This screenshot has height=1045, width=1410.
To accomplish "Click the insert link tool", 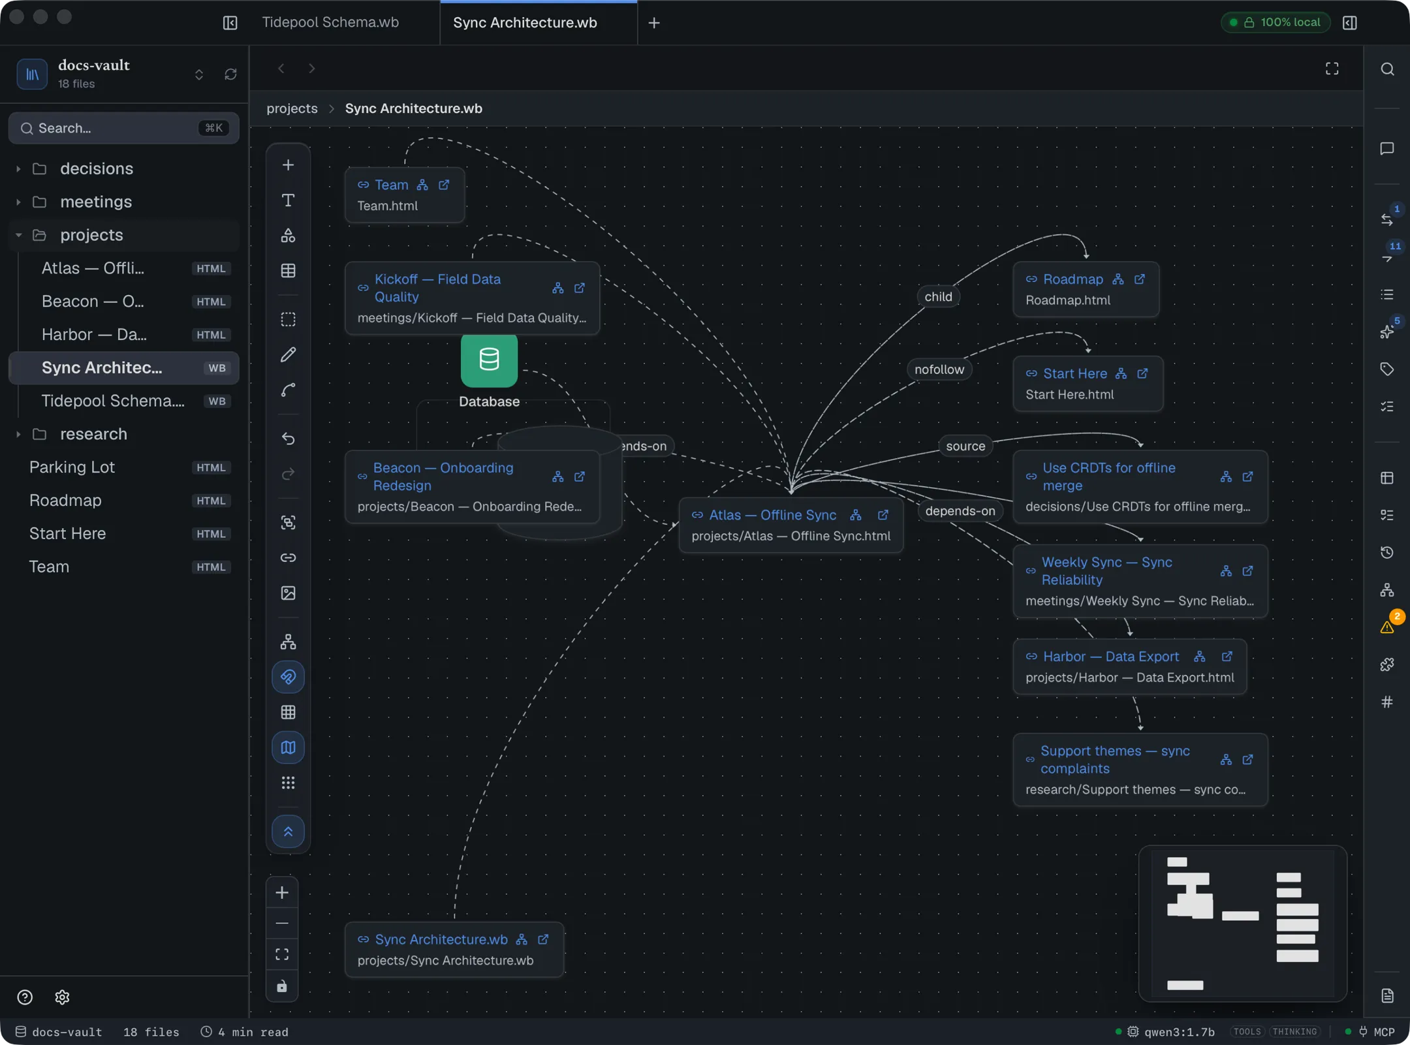I will point(288,557).
